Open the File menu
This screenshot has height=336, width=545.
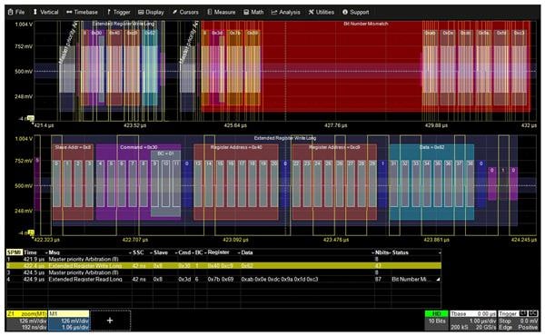[x=16, y=12]
